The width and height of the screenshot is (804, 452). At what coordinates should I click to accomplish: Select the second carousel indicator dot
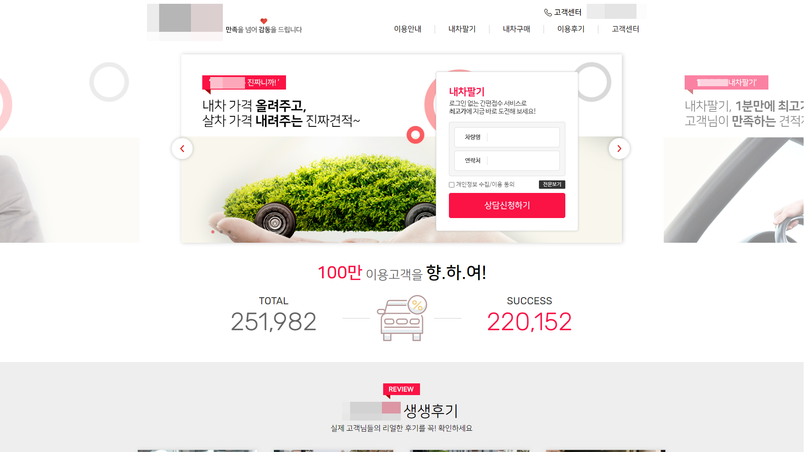(x=221, y=232)
